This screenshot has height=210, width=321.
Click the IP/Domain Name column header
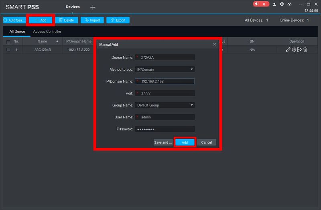(78, 41)
